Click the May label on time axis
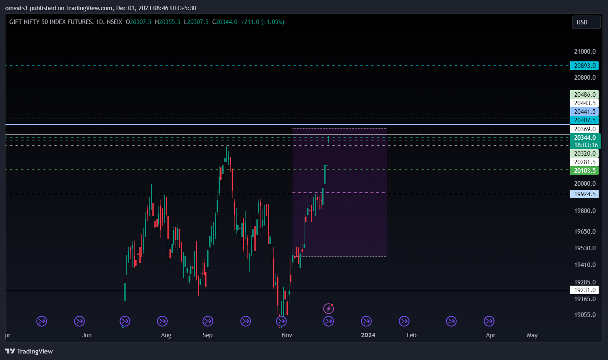The image size is (608, 360). pyautogui.click(x=532, y=335)
